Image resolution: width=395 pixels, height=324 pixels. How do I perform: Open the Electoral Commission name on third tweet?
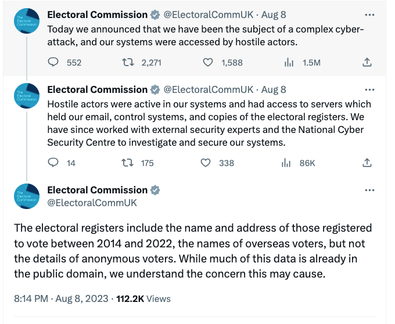click(x=97, y=190)
